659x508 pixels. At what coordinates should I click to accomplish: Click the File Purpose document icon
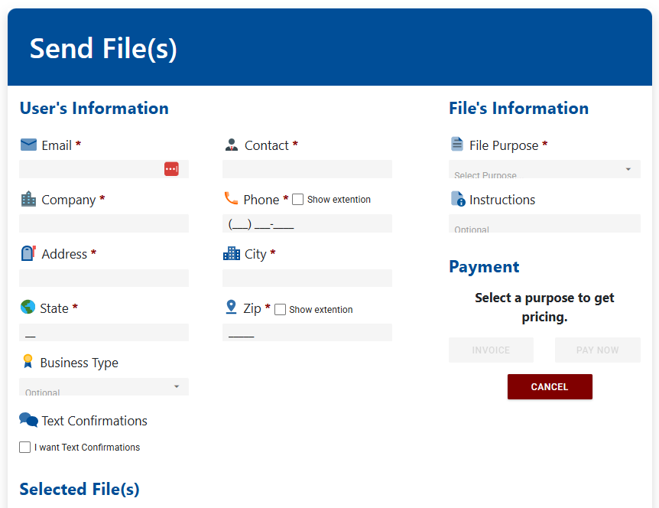[456, 145]
